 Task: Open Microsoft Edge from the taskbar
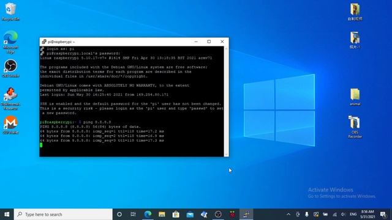148,215
